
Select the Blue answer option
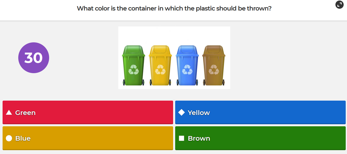click(88, 138)
